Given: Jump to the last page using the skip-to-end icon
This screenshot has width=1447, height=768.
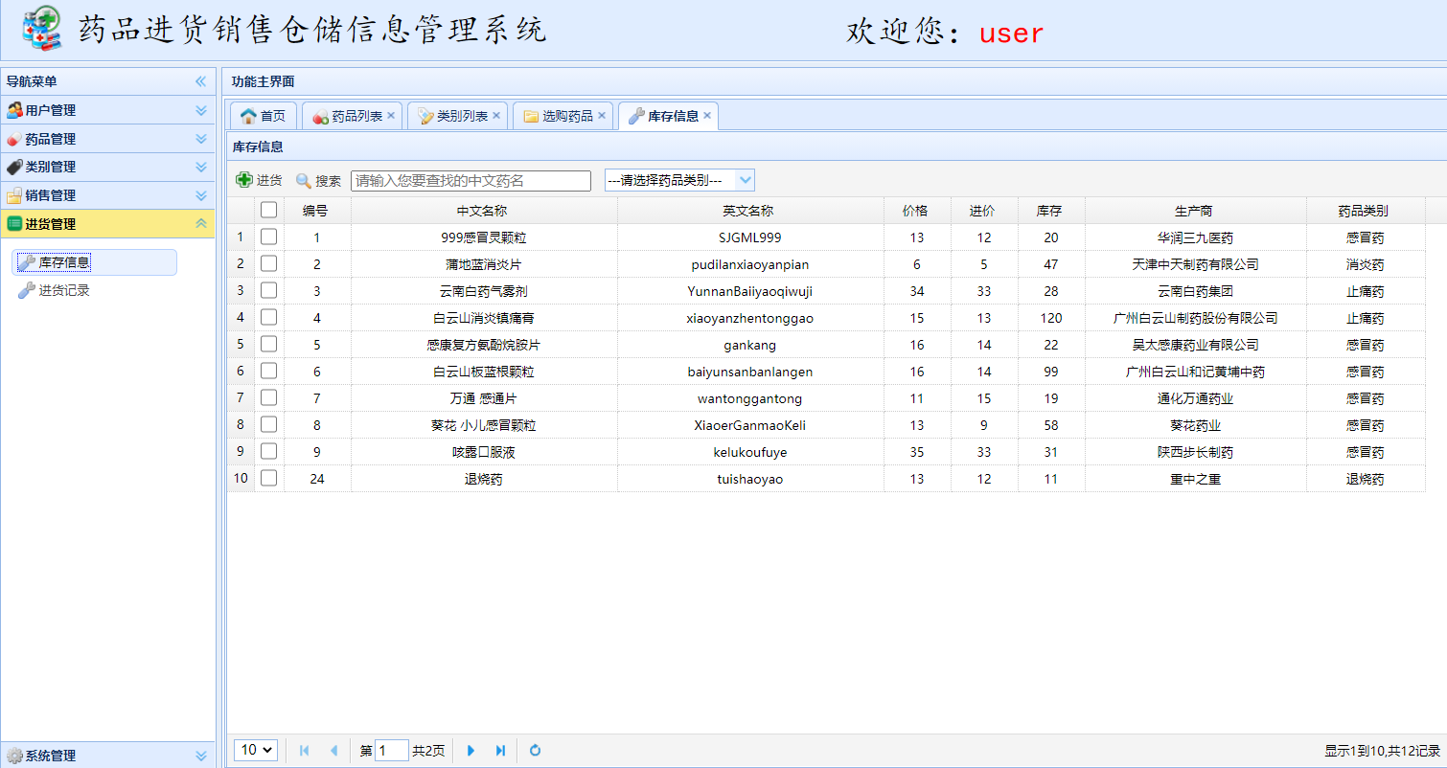Looking at the screenshot, I should coord(500,751).
